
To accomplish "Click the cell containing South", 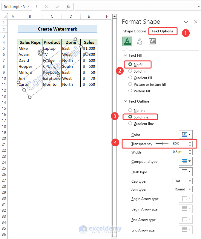I will (x=71, y=66).
